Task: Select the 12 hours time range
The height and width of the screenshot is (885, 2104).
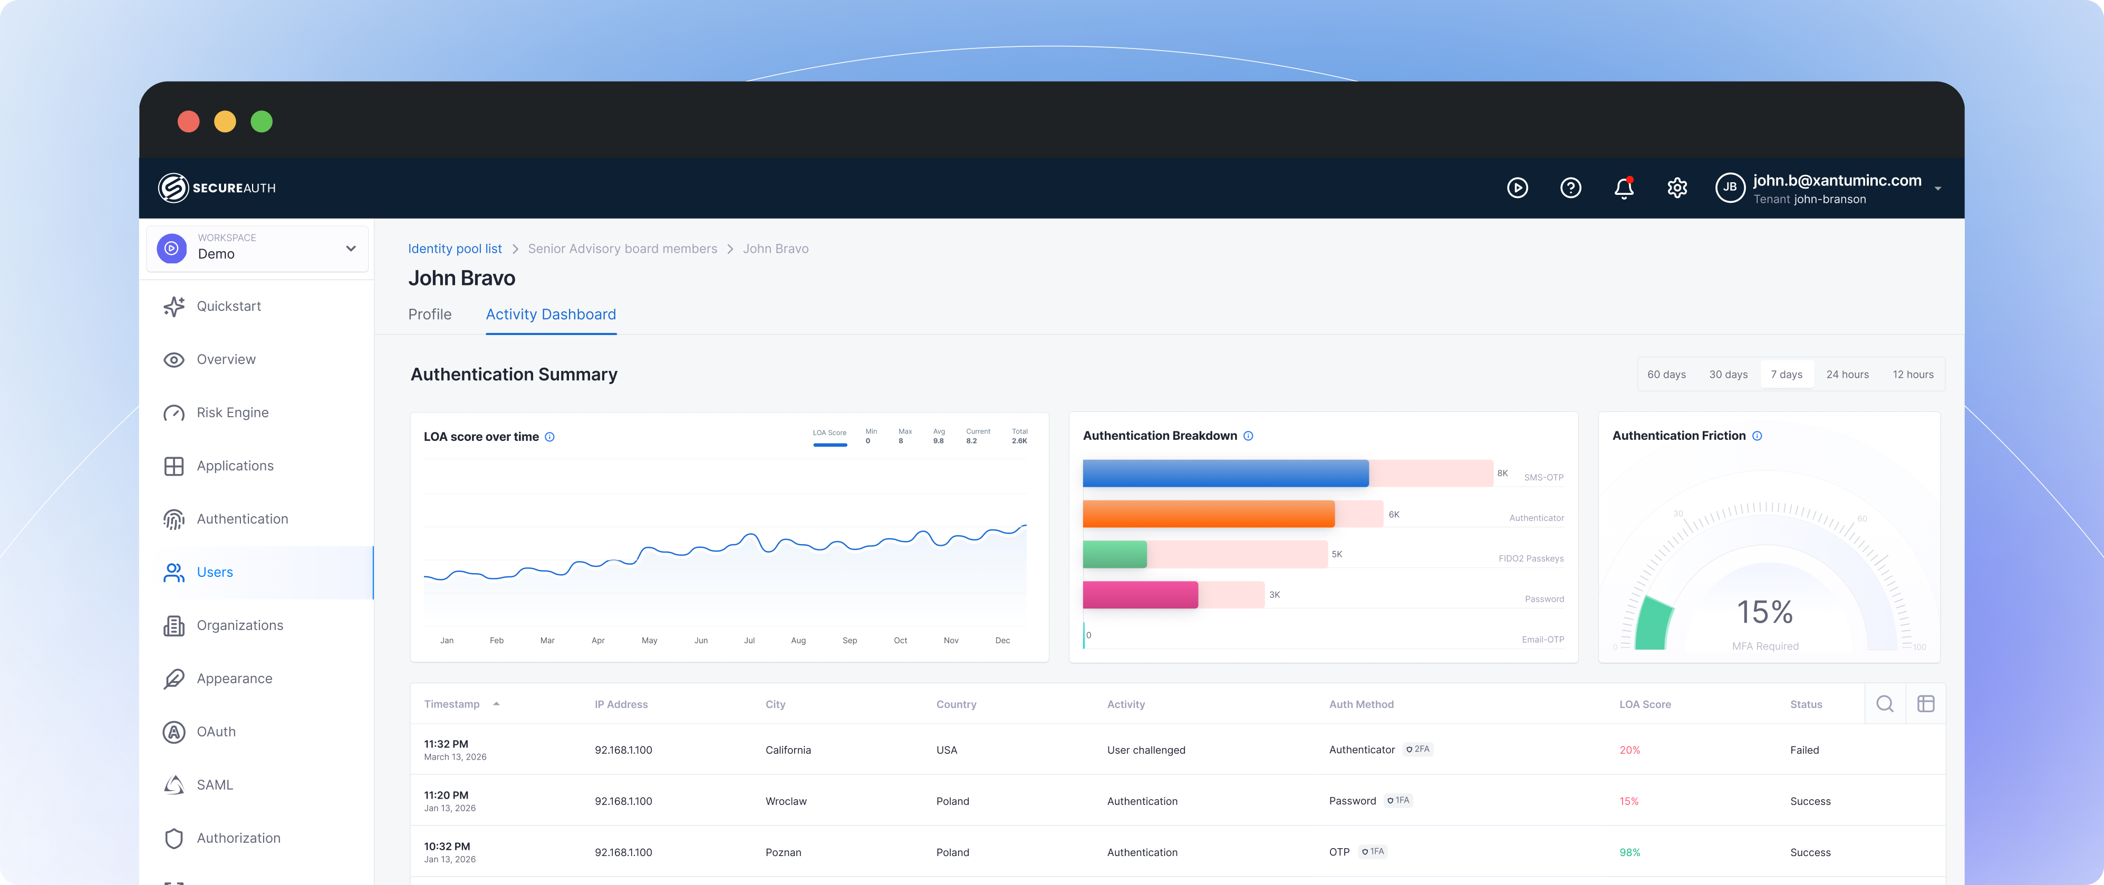Action: pyautogui.click(x=1913, y=375)
